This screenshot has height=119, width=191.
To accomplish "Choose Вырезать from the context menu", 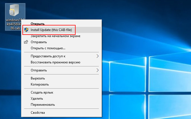I will [62, 78].
